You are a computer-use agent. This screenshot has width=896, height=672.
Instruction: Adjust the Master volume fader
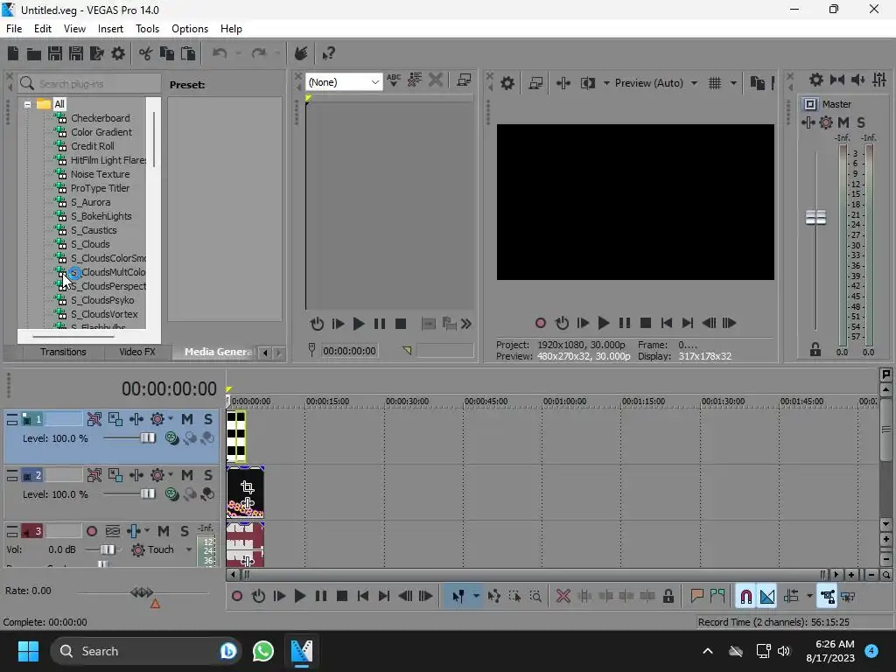(x=815, y=218)
